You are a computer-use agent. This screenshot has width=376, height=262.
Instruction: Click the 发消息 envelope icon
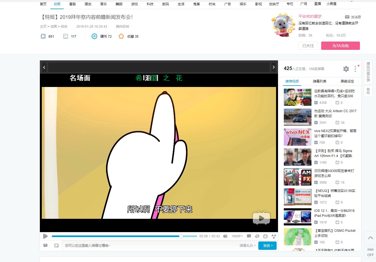(347, 17)
